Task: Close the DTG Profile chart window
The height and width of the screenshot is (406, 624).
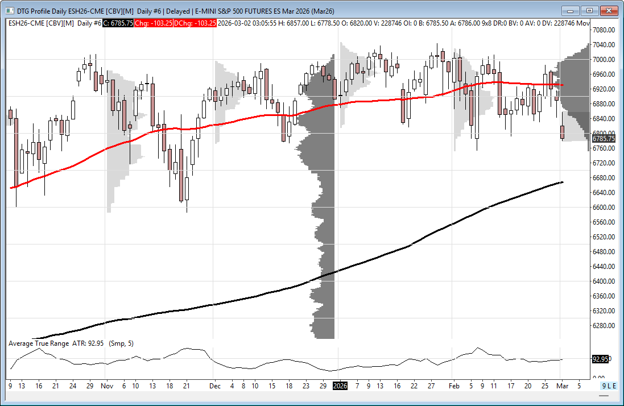Action: [609, 10]
